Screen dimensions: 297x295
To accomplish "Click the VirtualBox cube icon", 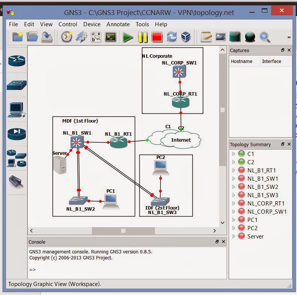I will click(x=186, y=37).
